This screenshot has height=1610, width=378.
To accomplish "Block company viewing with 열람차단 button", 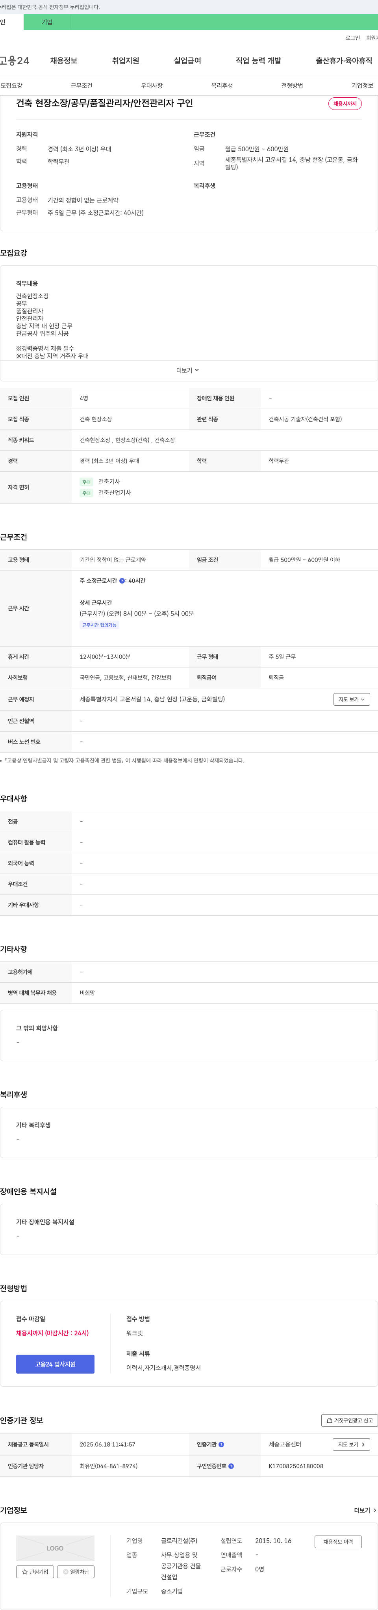I will [x=76, y=1571].
